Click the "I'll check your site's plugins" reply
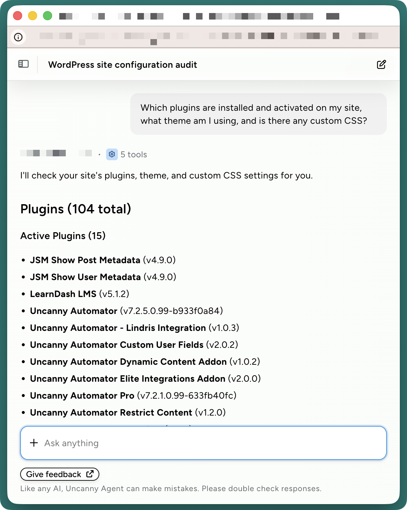 point(166,176)
